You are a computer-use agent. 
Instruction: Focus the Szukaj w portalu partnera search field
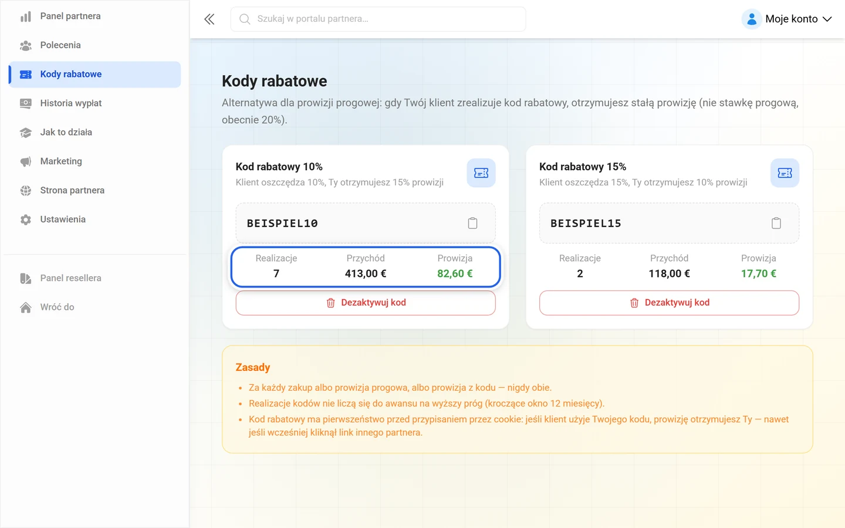[378, 19]
